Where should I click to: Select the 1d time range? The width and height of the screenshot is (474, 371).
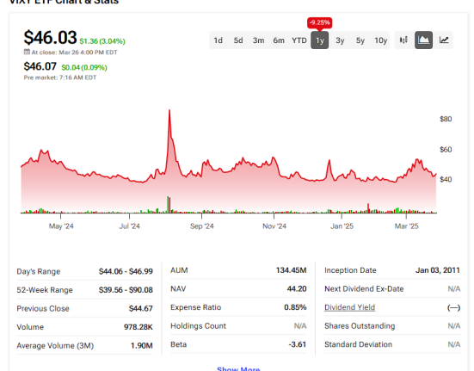pyautogui.click(x=218, y=40)
